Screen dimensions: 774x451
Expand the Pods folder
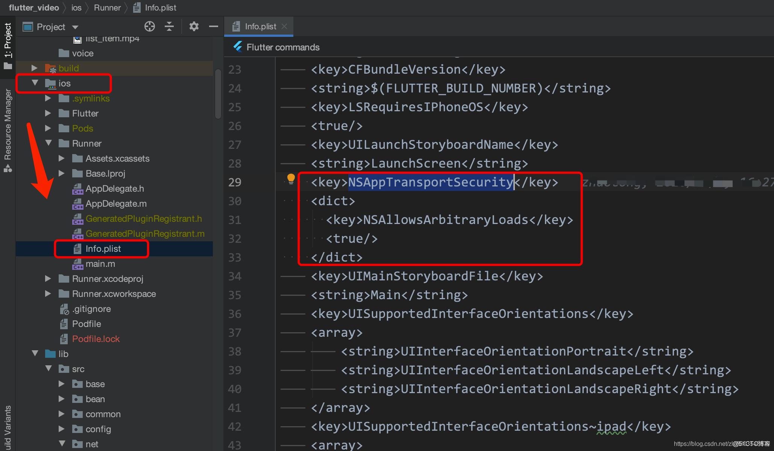point(48,128)
